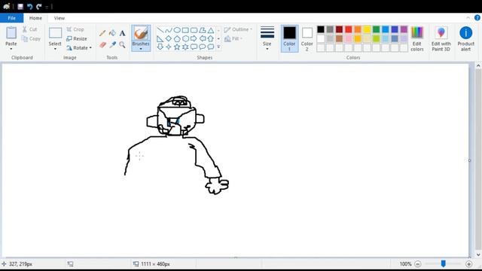Choose the Line shape
The width and height of the screenshot is (482, 271).
coord(160,30)
